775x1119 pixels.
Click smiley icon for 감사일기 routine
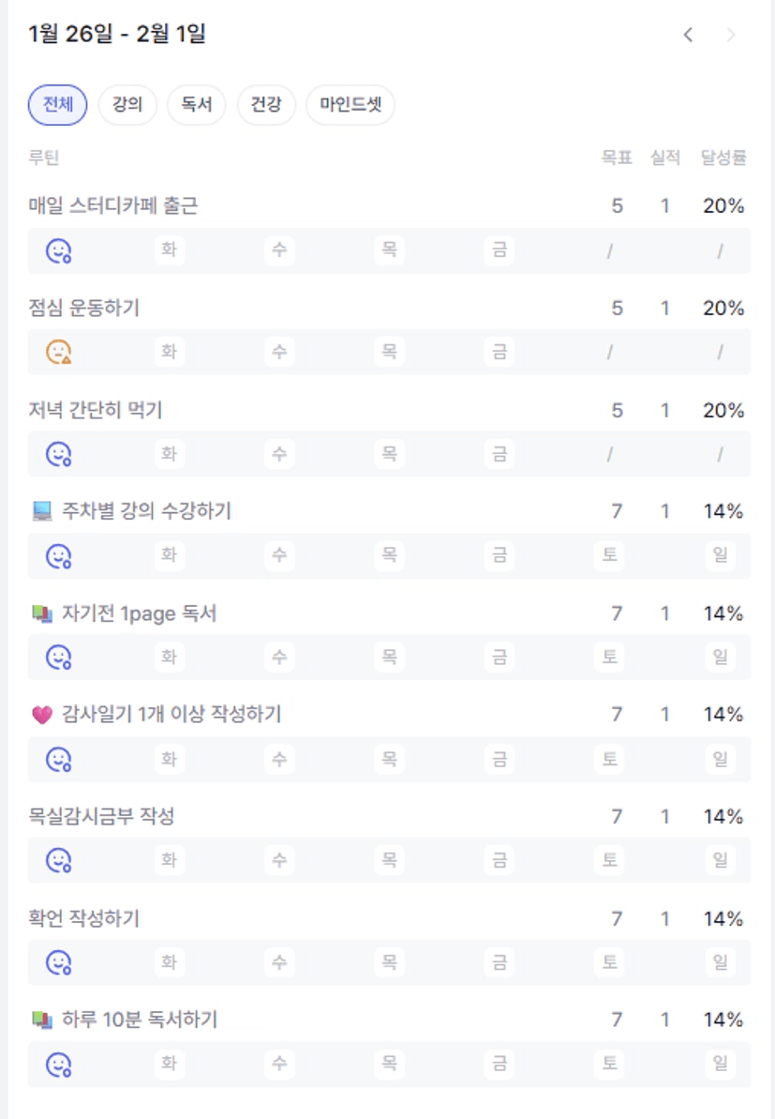click(x=59, y=758)
